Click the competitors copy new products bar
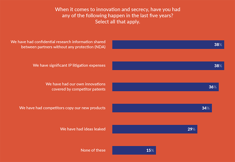This screenshot has width=235, height=162. tap(157, 108)
